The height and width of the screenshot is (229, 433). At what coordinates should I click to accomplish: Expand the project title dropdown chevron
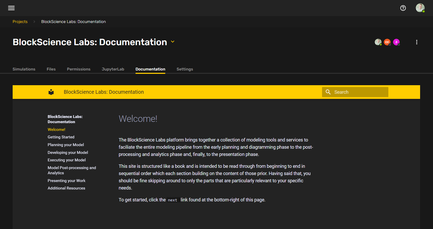click(x=173, y=42)
